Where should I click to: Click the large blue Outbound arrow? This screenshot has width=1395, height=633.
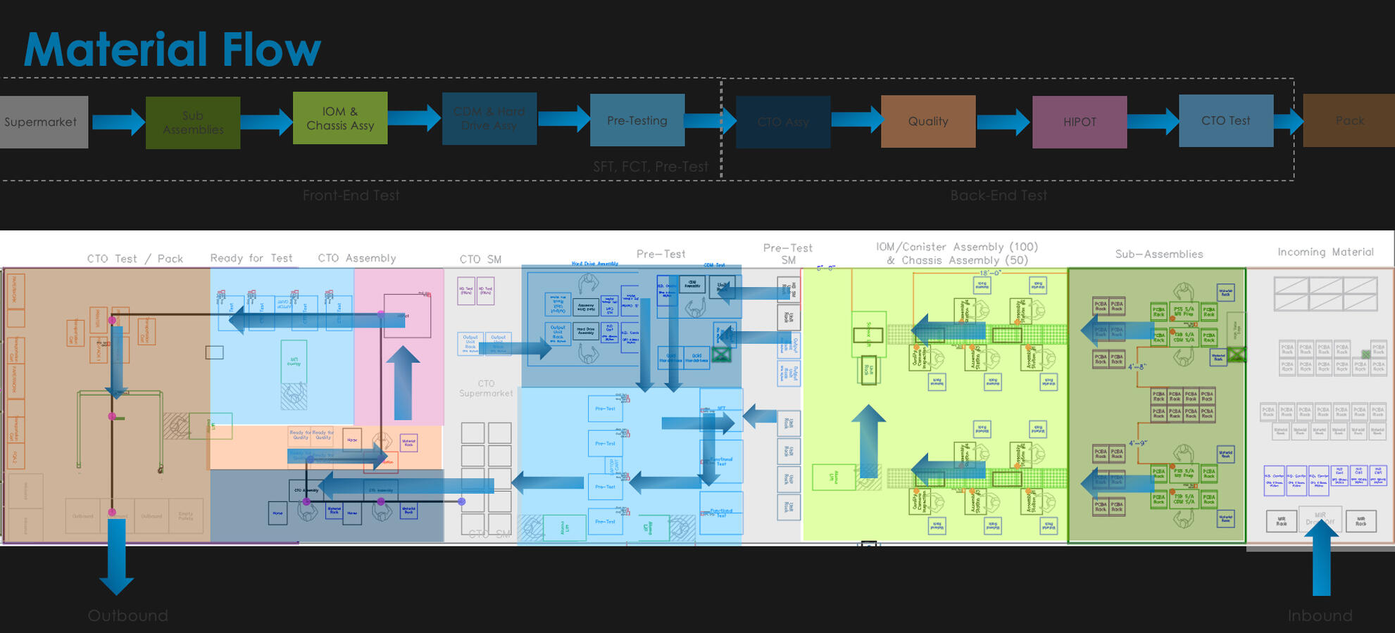116,556
